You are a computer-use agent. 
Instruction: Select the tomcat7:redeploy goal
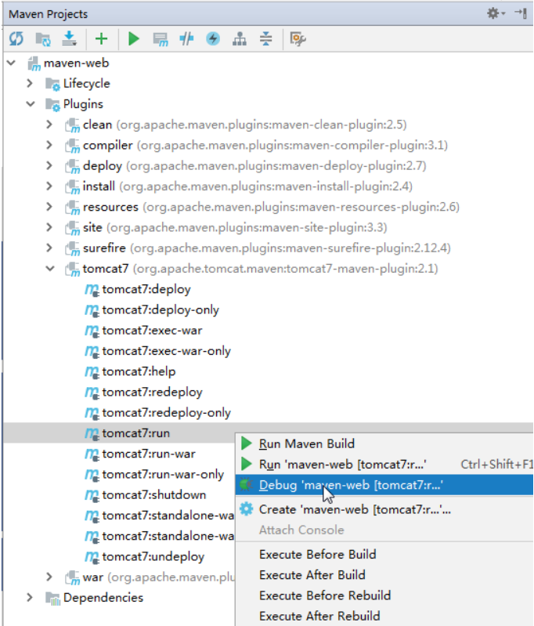coord(152,392)
